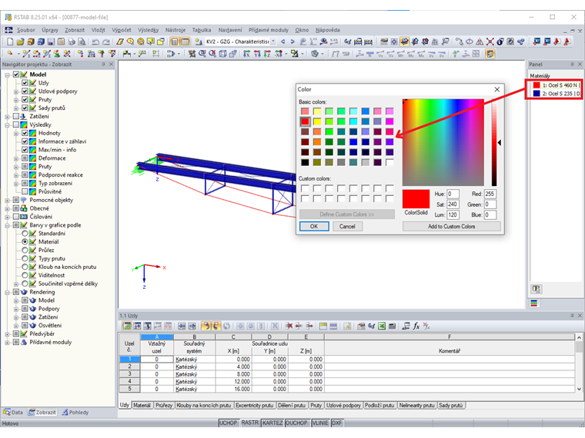Create a new model file
This screenshot has height=438, width=585.
(x=10, y=41)
